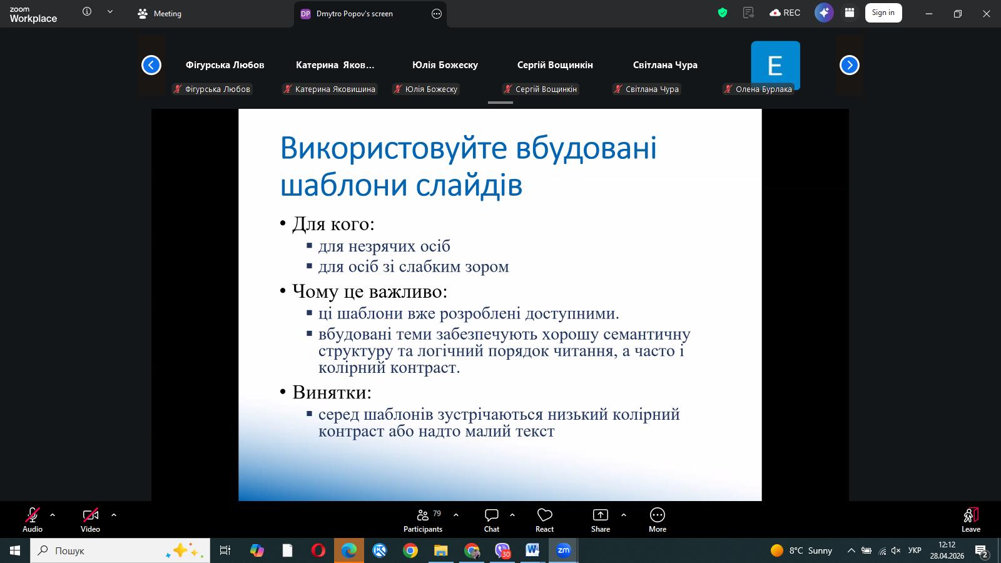Image resolution: width=1001 pixels, height=563 pixels.
Task: Open the AI Companion sparkle icon
Action: [x=824, y=13]
